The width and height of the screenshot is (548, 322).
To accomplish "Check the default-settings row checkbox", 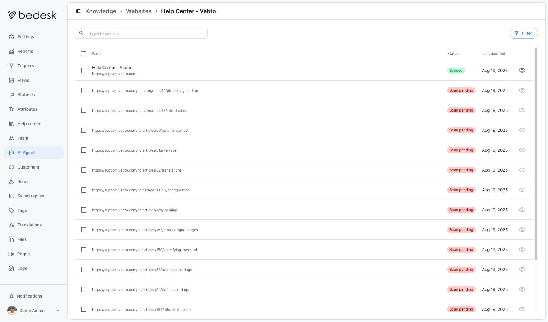I will [84, 289].
